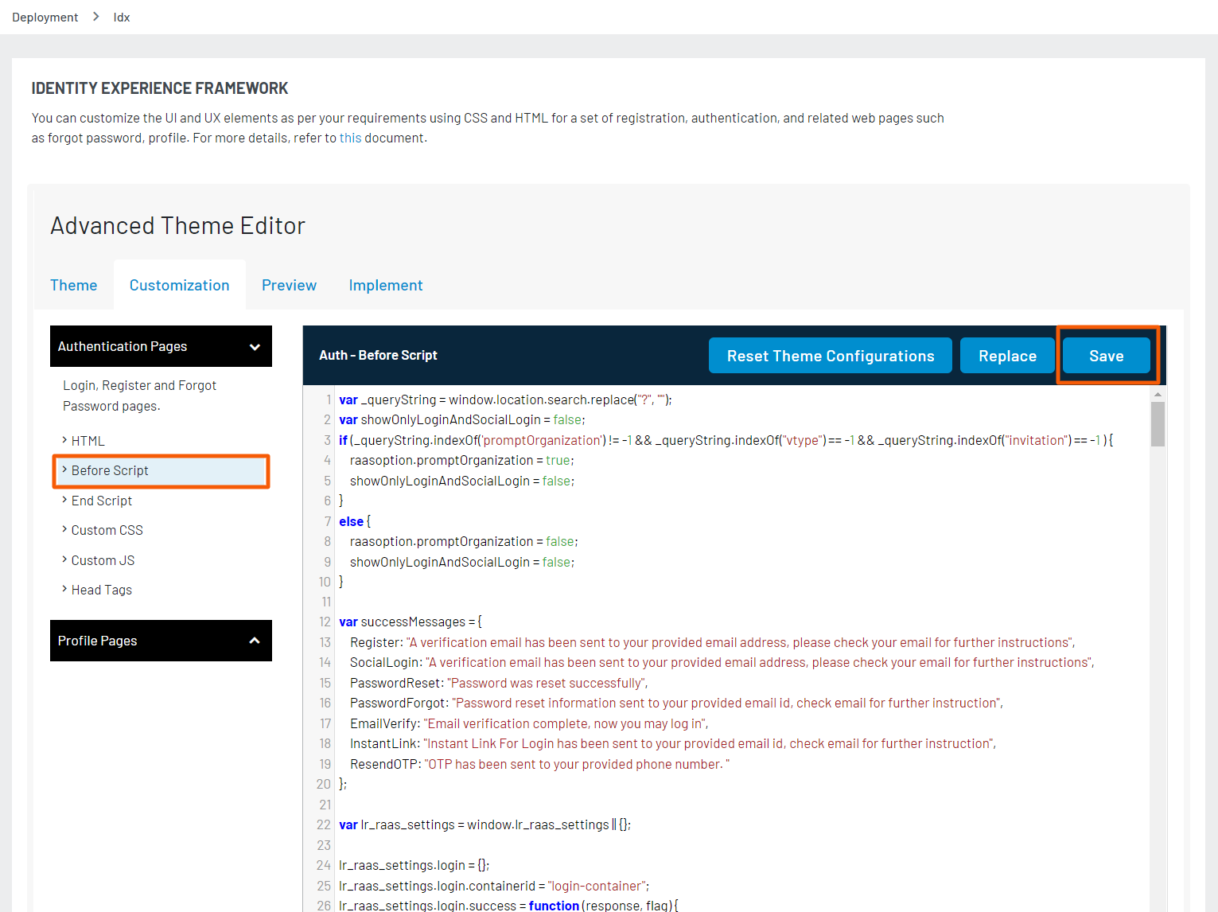Collapse the Authentication Pages section chevron
Viewport: 1218px width, 912px height.
tap(255, 347)
